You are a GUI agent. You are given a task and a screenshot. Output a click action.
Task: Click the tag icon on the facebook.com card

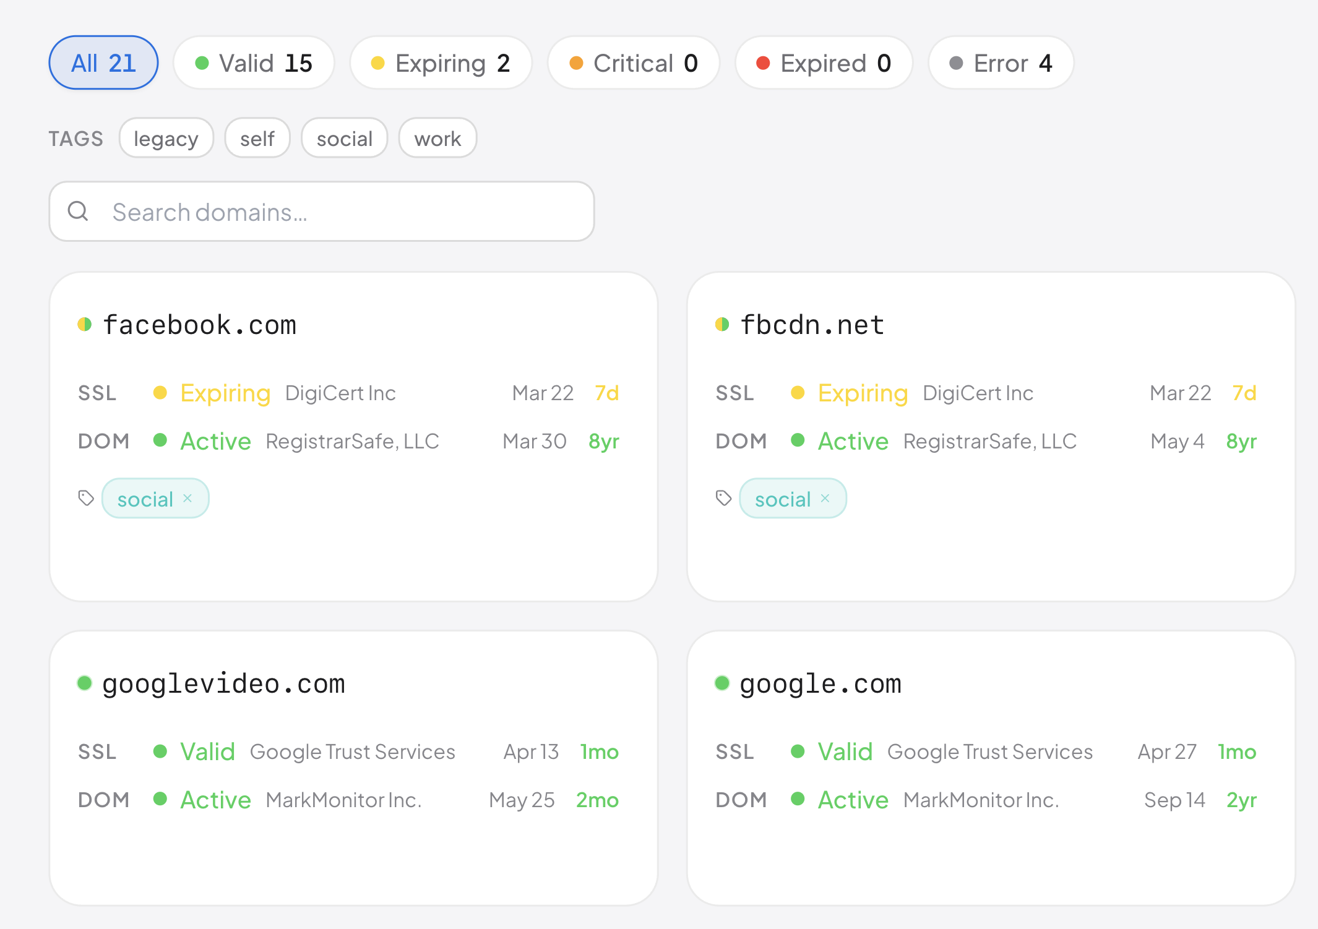(x=85, y=497)
